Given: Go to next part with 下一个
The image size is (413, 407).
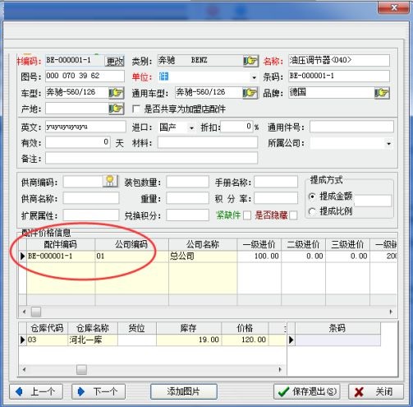Looking at the screenshot, I should click(99, 391).
